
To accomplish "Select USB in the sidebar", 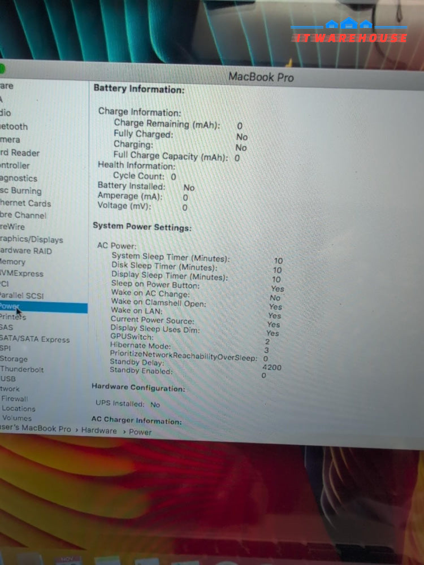I will 8,379.
